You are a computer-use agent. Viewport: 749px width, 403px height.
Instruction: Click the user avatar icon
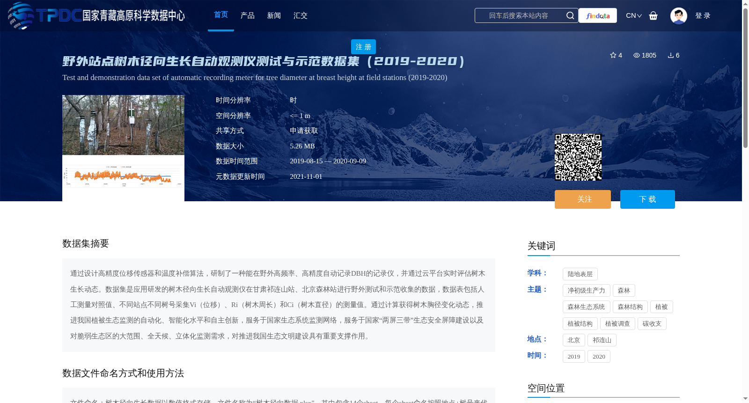(x=678, y=15)
